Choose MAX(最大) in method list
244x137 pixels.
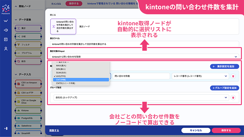pos(81,66)
